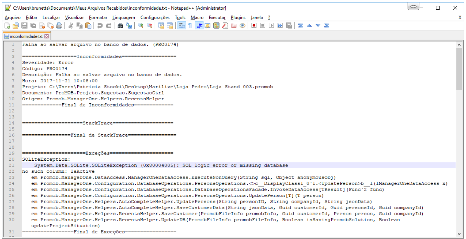Click the Paste clipboard icon
This screenshot has width=466, height=239.
pos(88,25)
